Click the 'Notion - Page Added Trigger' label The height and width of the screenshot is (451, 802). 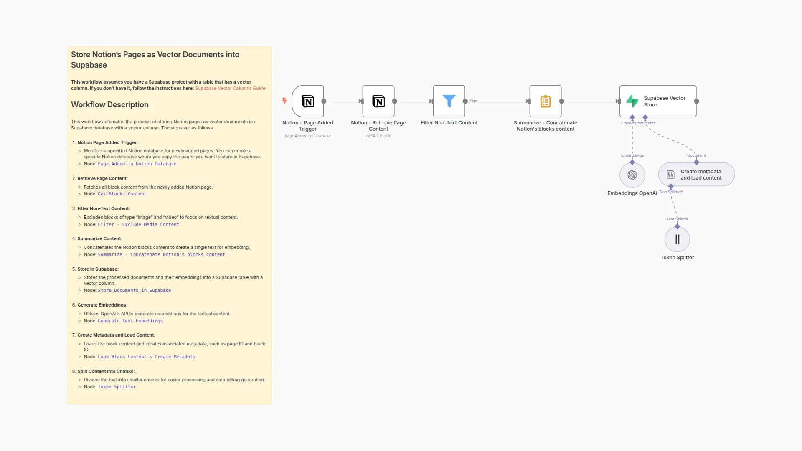[x=308, y=126]
